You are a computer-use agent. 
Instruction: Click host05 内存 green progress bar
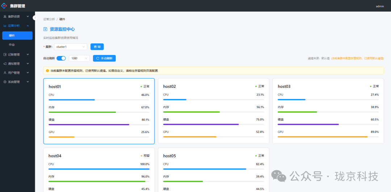(x=214, y=181)
